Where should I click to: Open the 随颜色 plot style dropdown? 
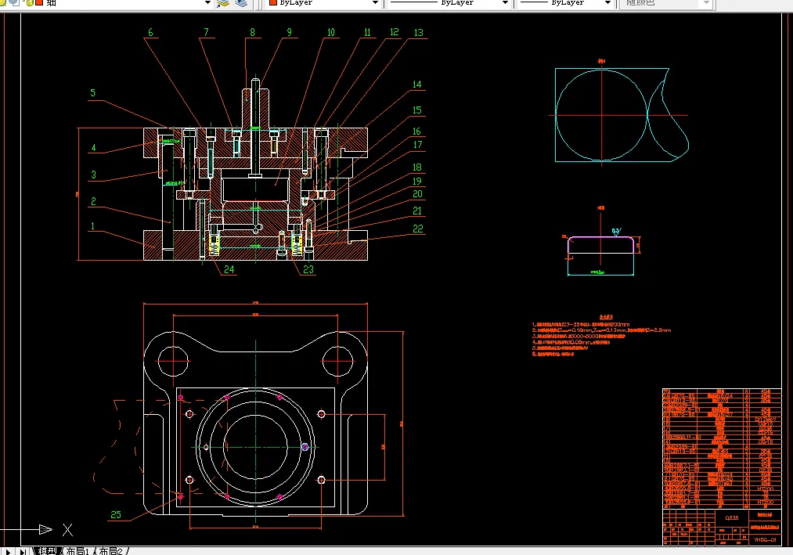tap(706, 3)
